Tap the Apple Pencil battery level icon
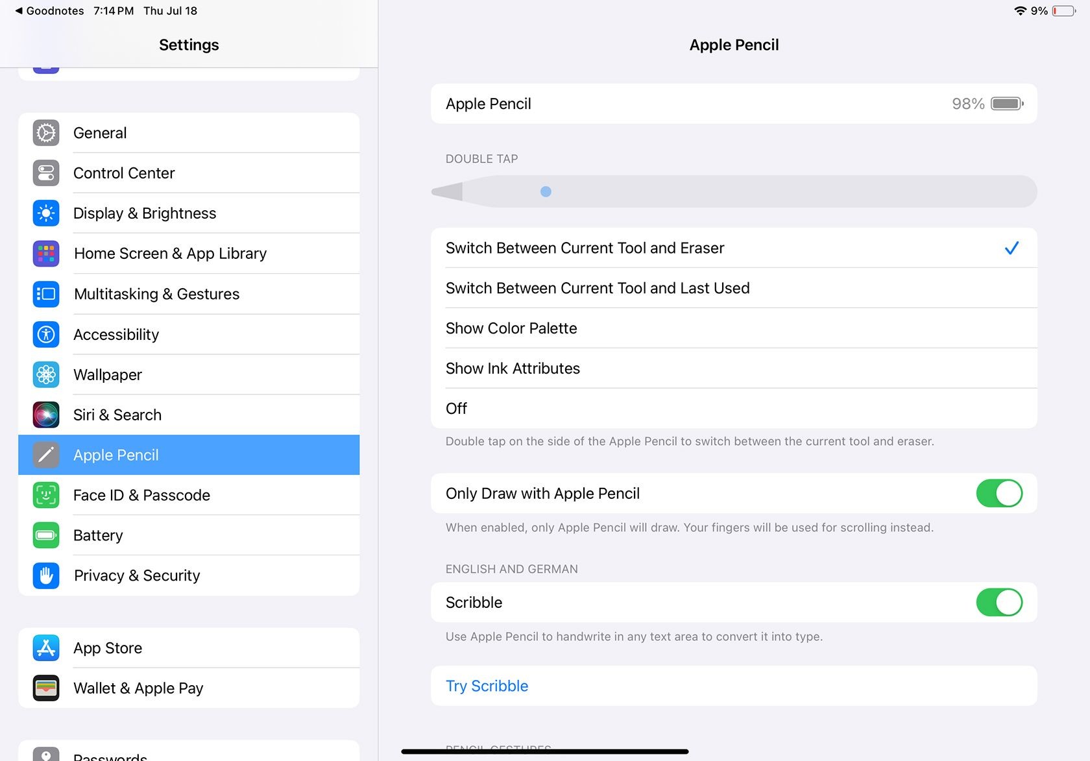1090x761 pixels. click(x=1007, y=104)
